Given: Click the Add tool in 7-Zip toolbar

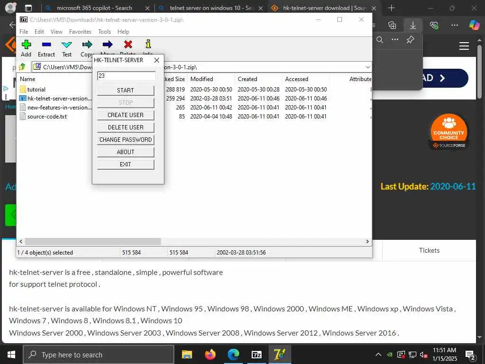Looking at the screenshot, I should click(26, 48).
